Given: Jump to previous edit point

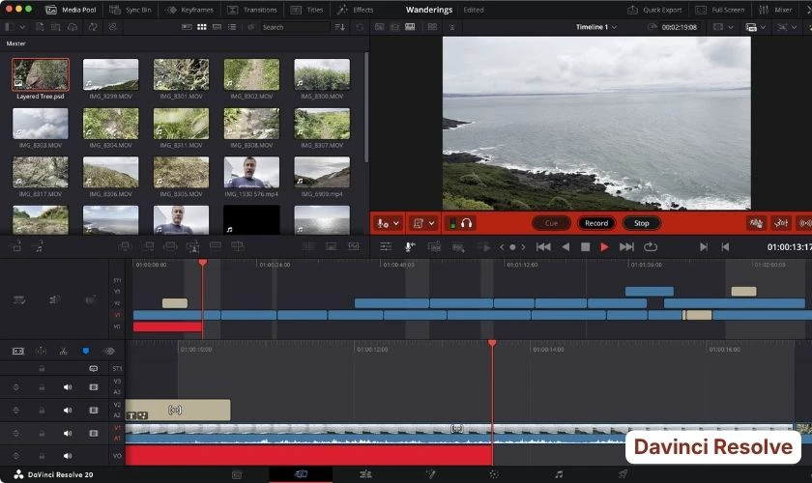Looking at the screenshot, I should point(725,247).
